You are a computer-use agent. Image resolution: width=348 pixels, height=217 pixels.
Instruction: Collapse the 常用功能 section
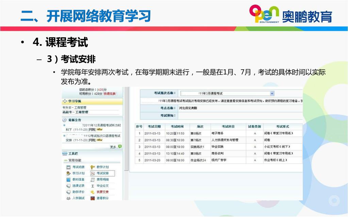coord(65,160)
